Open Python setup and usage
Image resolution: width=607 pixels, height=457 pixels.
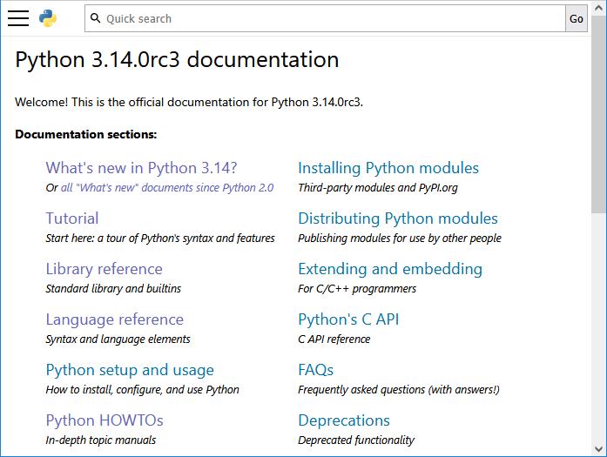click(130, 370)
